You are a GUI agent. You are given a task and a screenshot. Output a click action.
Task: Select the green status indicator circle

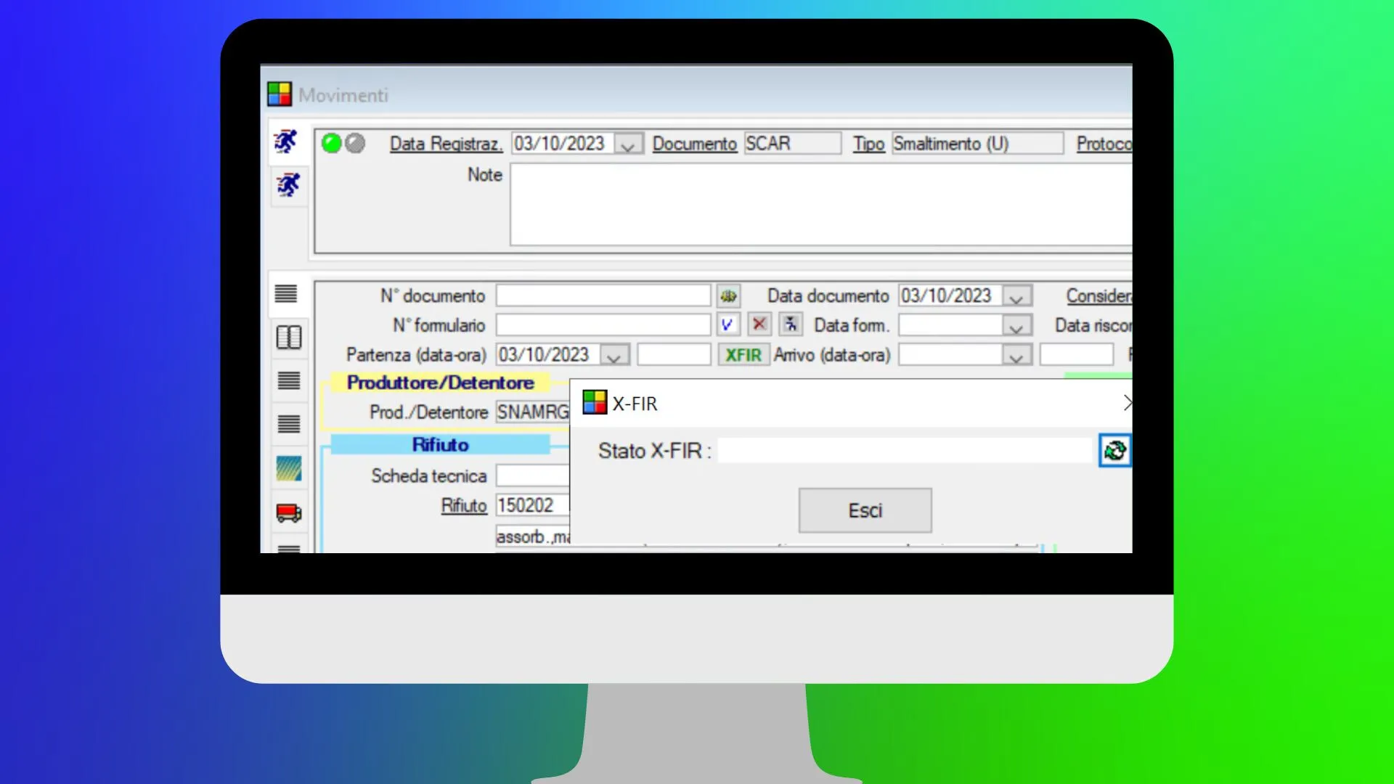[x=332, y=143]
